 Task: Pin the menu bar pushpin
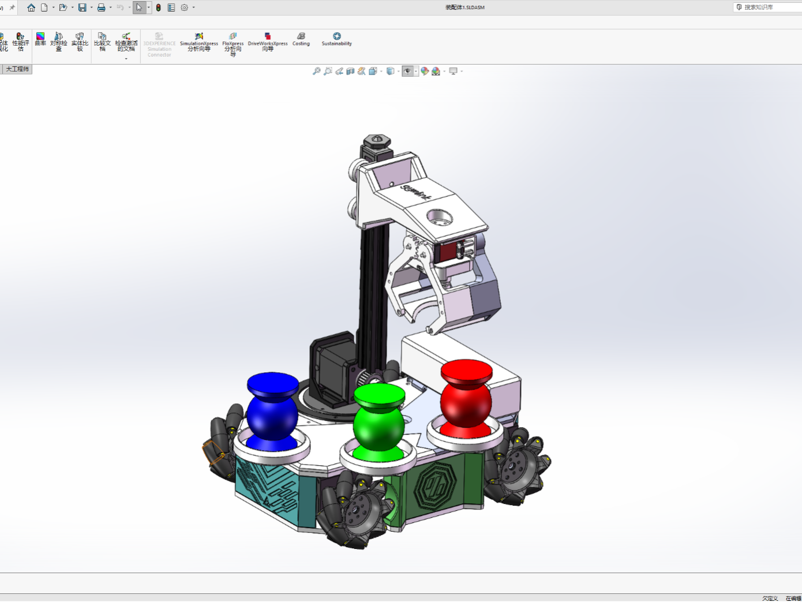pyautogui.click(x=12, y=8)
